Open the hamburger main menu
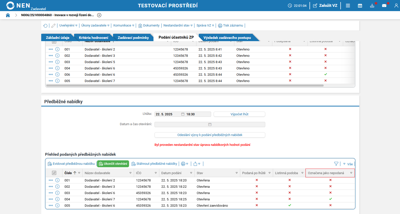 (348, 6)
